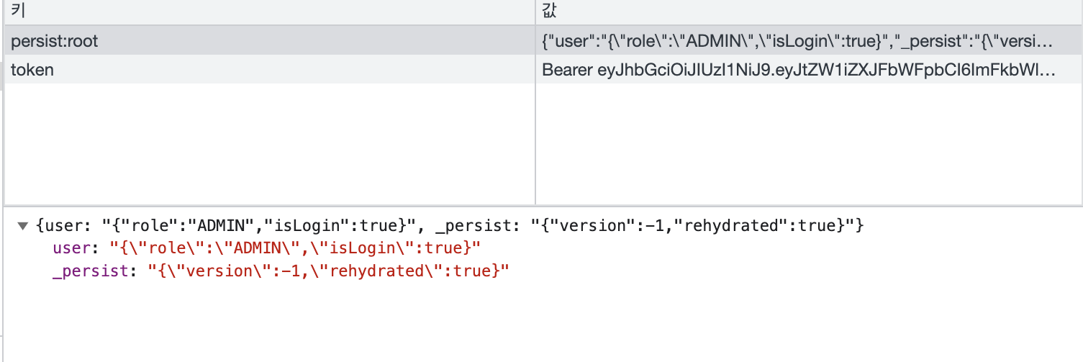1083x362 pixels.
Task: Click the Bearer token value cell
Action: [809, 70]
